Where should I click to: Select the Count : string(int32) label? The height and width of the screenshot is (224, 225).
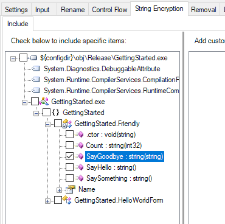(x=114, y=145)
